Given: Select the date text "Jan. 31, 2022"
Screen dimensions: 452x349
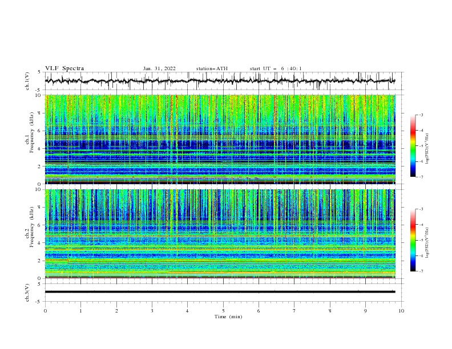Looking at the screenshot, I should [x=159, y=68].
